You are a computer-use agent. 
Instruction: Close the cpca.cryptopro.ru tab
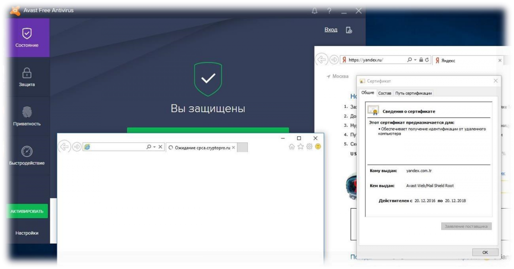point(233,148)
